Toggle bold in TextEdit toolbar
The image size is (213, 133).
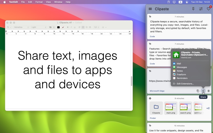click(x=68, y=27)
